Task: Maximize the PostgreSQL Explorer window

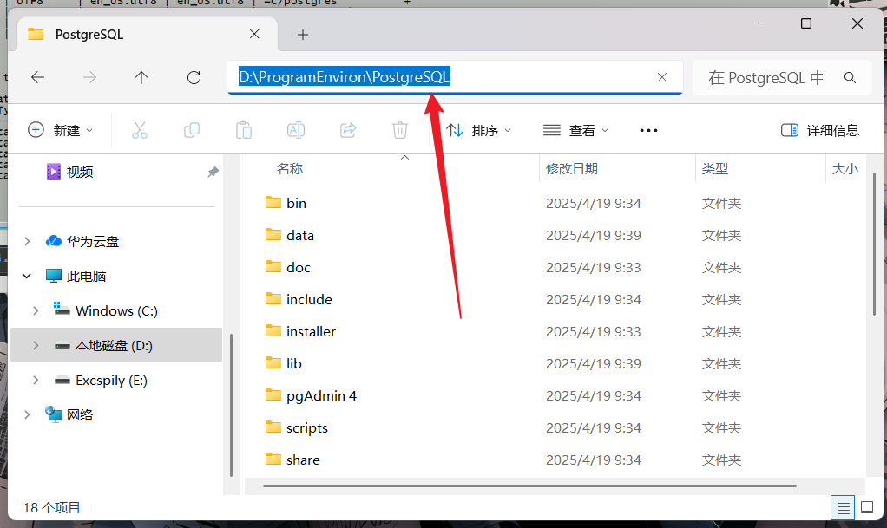Action: (806, 23)
